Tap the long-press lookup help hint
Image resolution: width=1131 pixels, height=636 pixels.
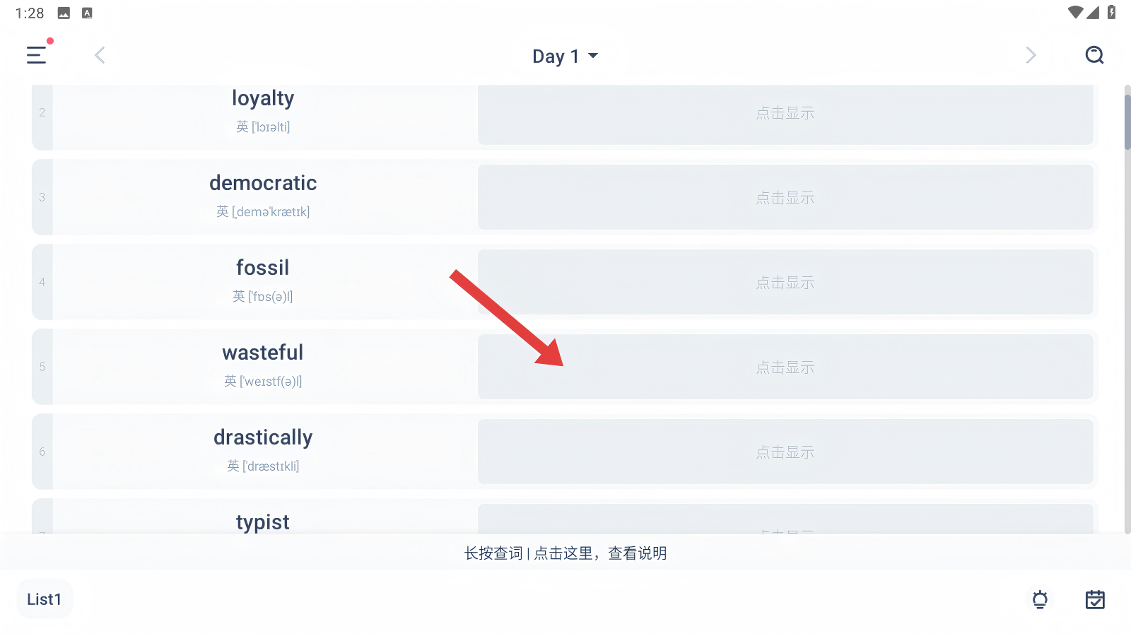(x=565, y=553)
